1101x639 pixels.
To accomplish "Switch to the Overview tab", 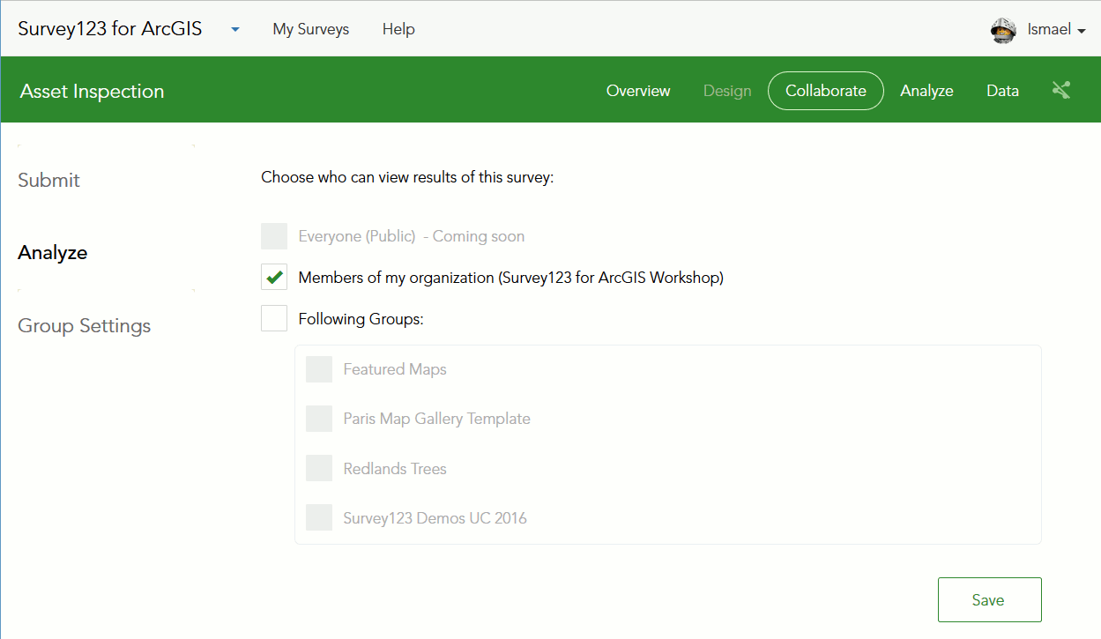I will tap(638, 91).
